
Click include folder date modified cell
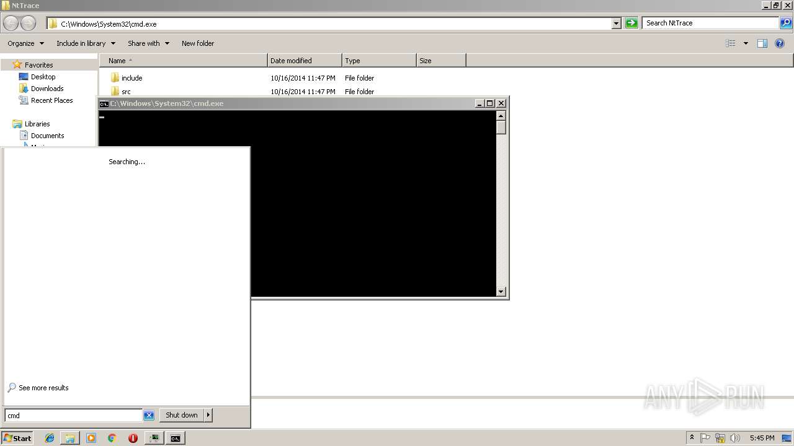tap(303, 78)
